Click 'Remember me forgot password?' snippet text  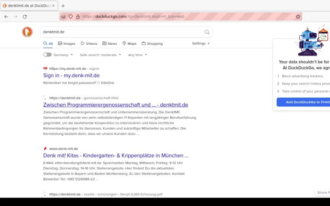(79, 82)
